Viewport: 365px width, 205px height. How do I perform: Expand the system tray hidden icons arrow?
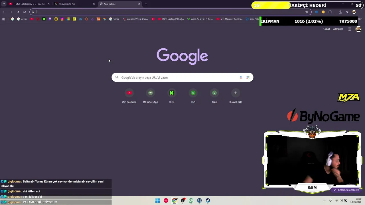tap(324, 201)
